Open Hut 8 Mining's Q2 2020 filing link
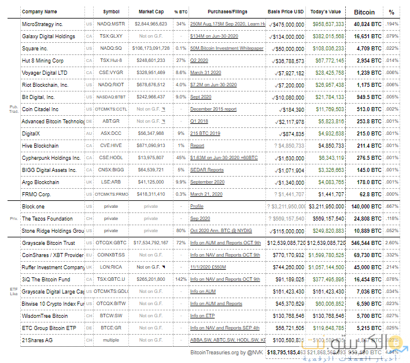 click(199, 61)
